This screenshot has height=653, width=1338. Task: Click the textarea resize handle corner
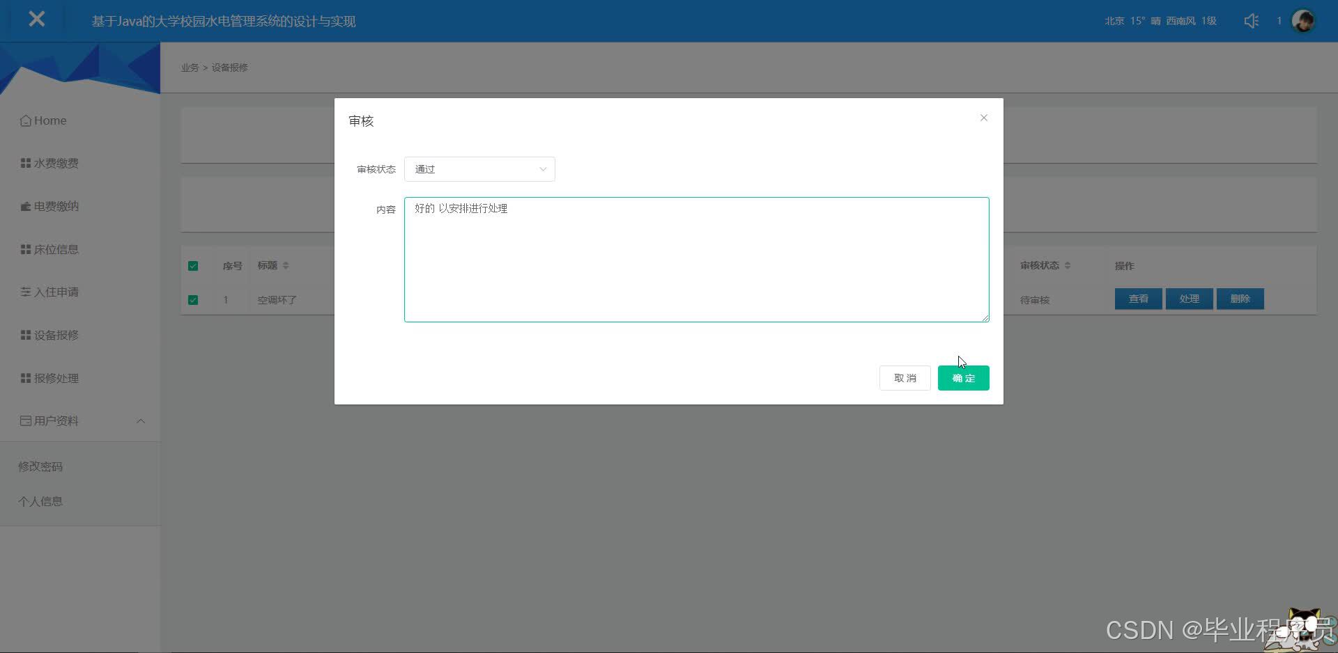point(985,318)
